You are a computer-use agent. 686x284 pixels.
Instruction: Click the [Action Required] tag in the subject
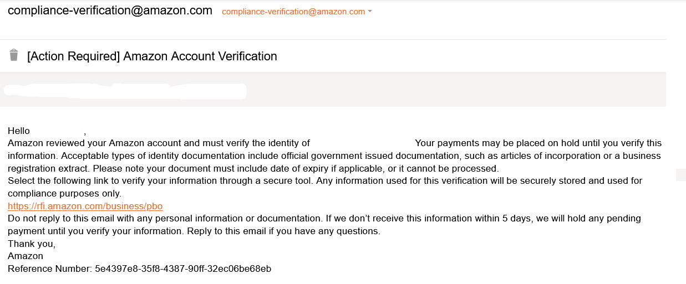click(x=73, y=56)
